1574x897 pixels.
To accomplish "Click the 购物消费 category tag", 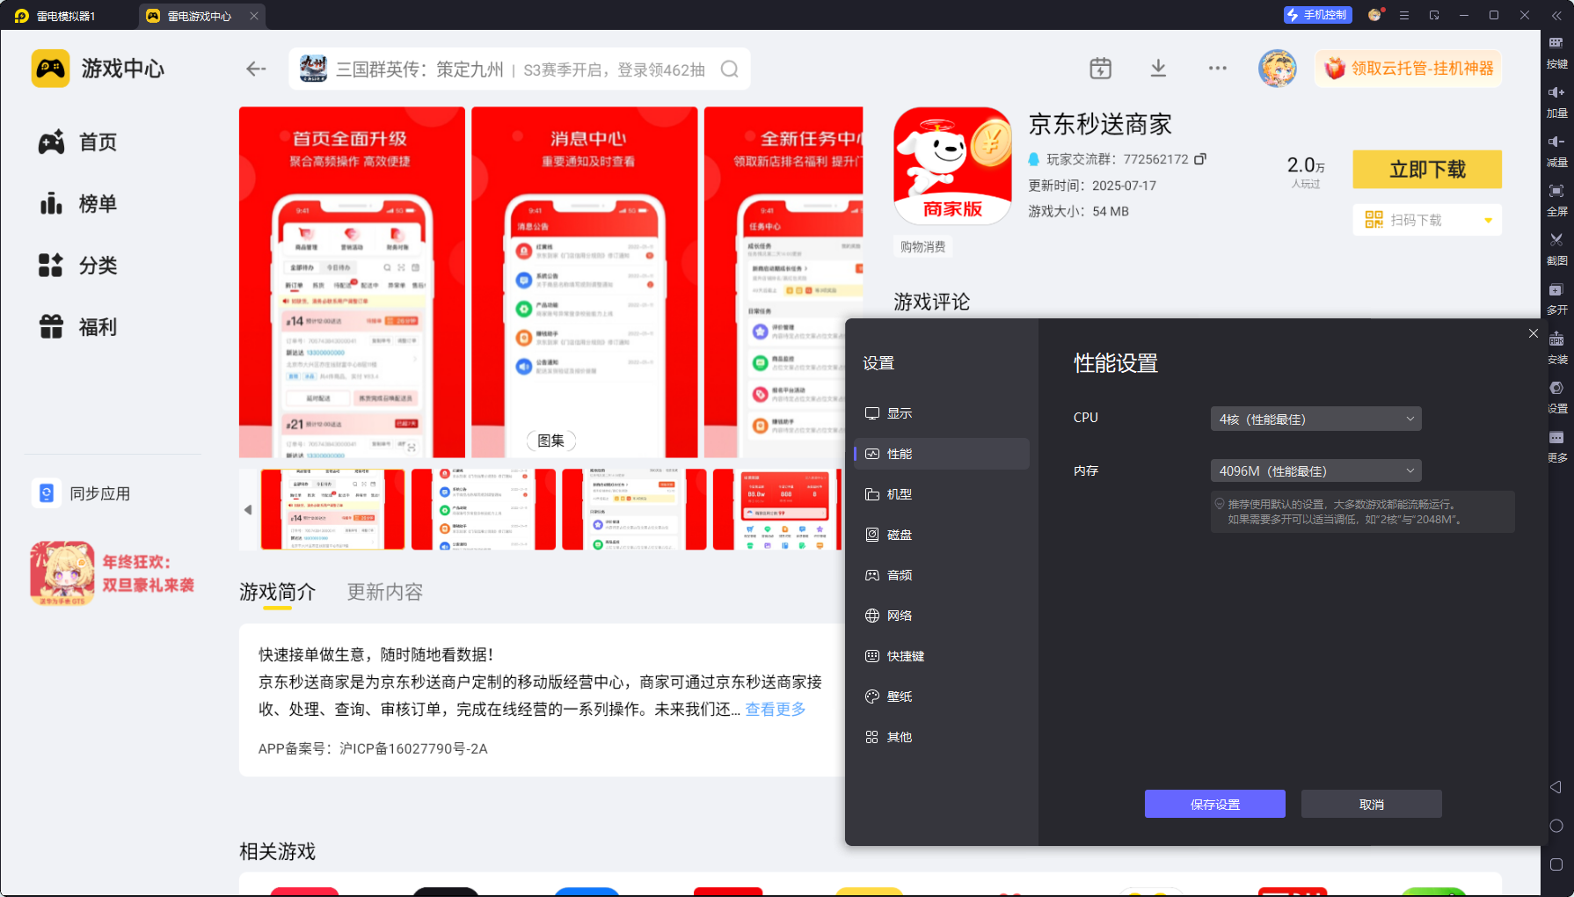I will pyautogui.click(x=922, y=247).
